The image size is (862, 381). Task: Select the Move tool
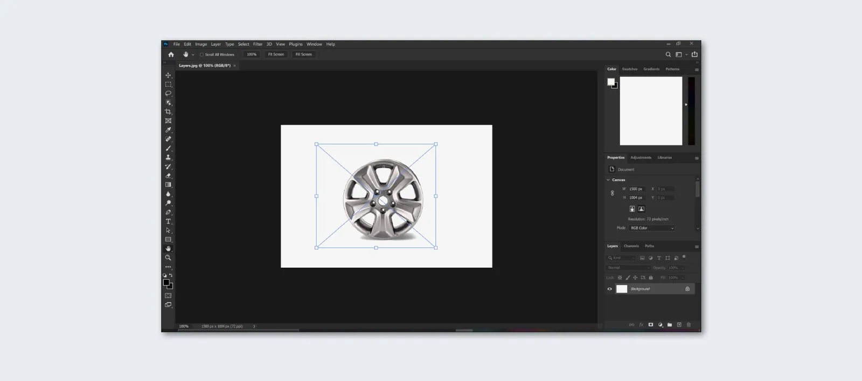pos(168,75)
